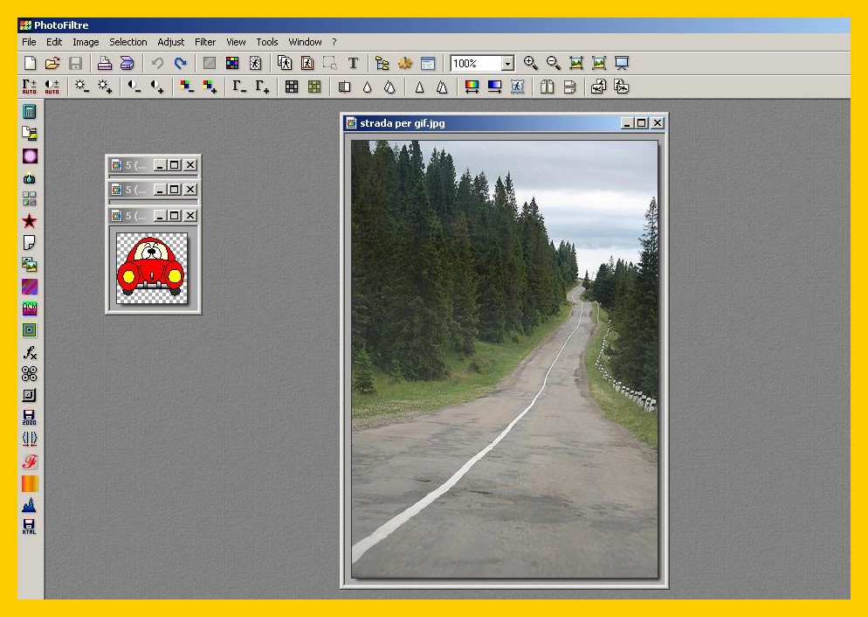
Task: Click the Brightness plus sun icon
Action: (x=105, y=87)
